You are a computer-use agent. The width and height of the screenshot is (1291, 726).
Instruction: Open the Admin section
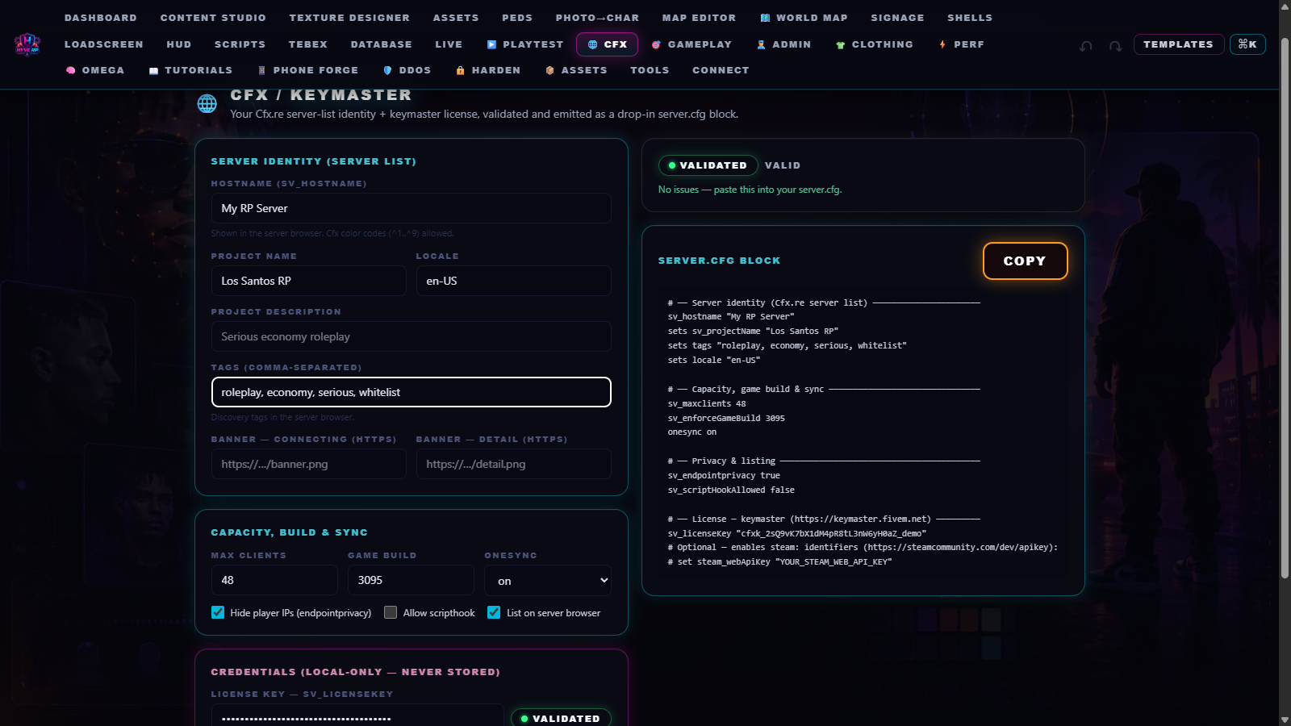tap(783, 44)
